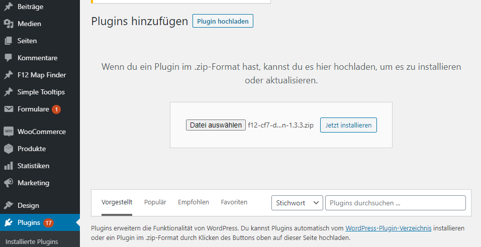Click Datei auswählen file button
The image size is (481, 247).
216,125
